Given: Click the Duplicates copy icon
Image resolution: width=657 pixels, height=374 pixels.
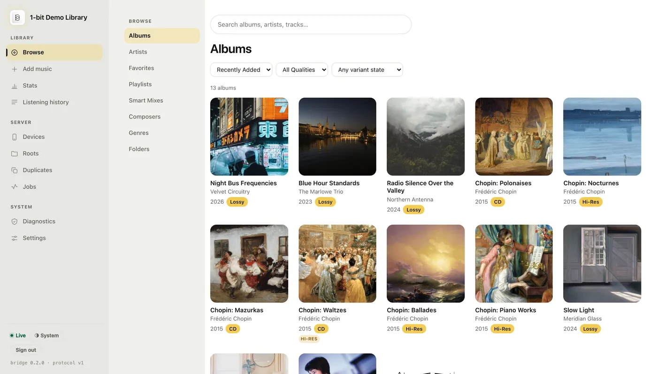Looking at the screenshot, I should [x=15, y=170].
